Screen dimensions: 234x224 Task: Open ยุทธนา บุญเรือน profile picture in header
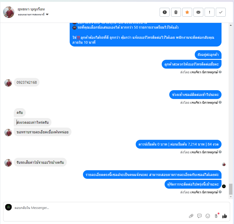point(9,12)
